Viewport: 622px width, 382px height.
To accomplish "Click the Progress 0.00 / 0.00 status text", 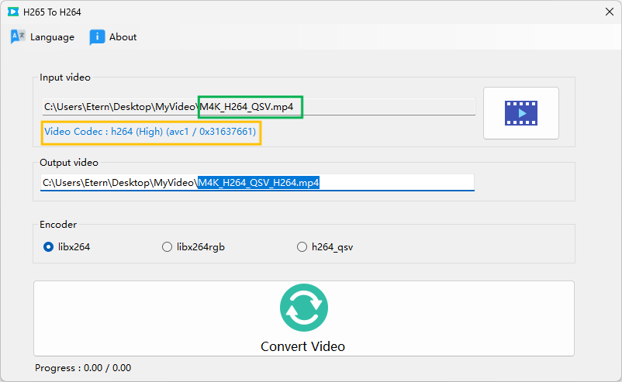I will tap(83, 368).
